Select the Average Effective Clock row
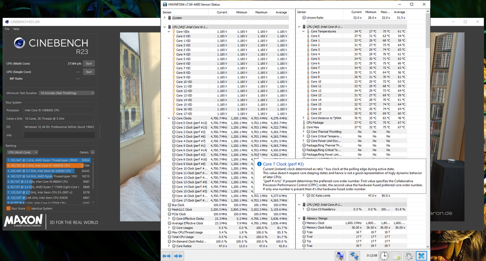The height and width of the screenshot is (261, 486). [225, 223]
